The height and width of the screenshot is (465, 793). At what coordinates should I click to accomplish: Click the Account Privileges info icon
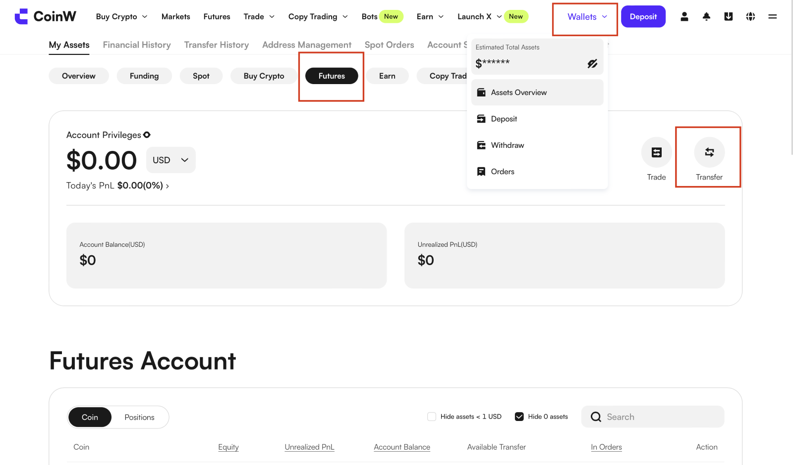147,135
